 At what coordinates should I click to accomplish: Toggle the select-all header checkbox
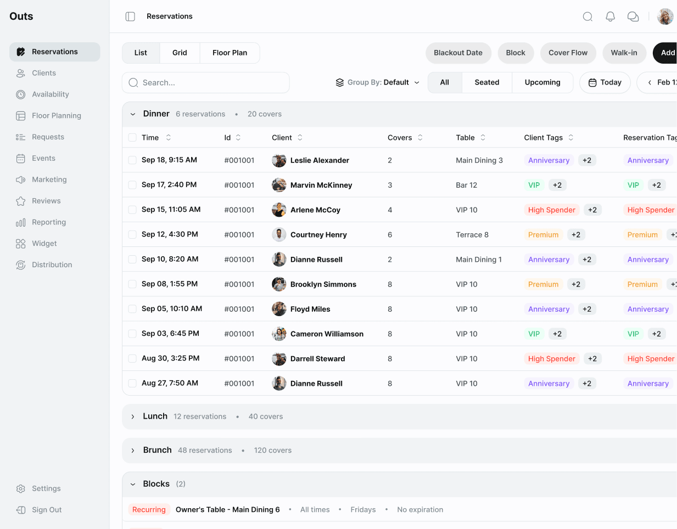[132, 138]
